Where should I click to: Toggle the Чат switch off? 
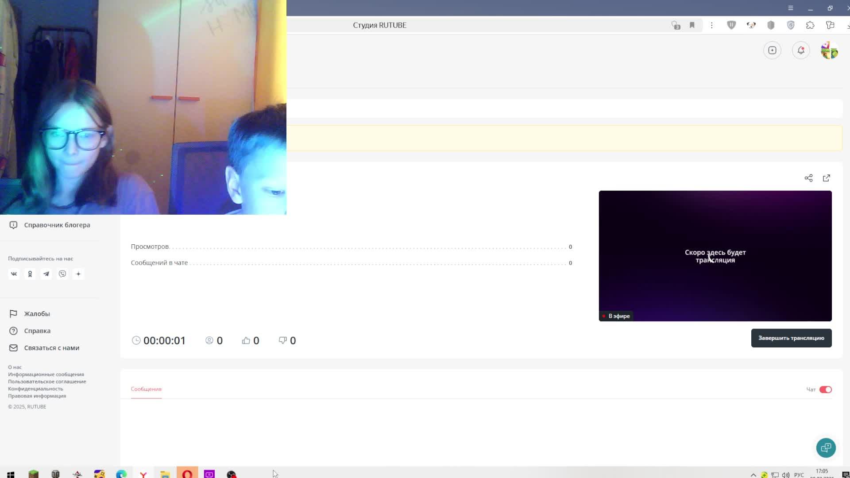825,389
